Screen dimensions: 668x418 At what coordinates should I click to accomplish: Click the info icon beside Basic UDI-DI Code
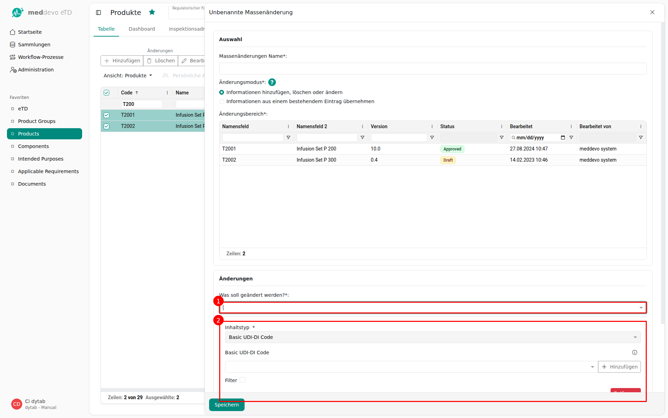coord(635,353)
